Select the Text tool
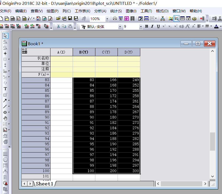The height and width of the screenshot is (194, 222). pos(5,89)
